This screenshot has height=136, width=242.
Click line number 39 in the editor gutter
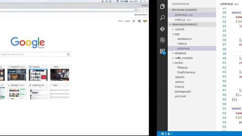tap(224, 54)
